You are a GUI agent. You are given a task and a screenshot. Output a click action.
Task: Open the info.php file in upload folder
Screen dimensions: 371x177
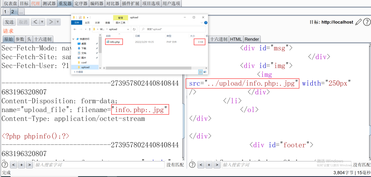(x=115, y=42)
